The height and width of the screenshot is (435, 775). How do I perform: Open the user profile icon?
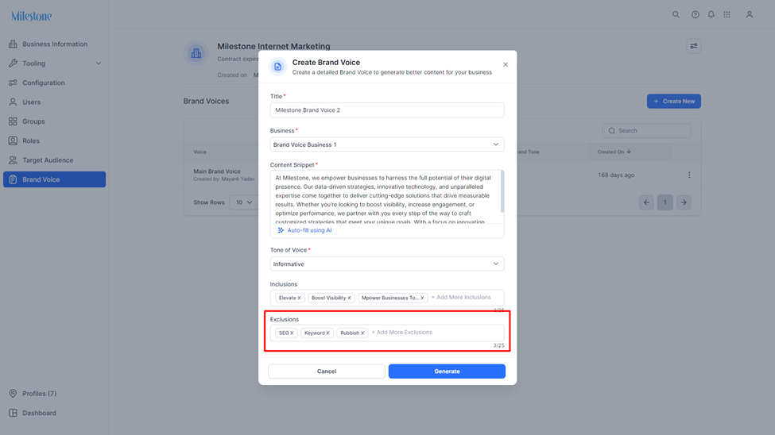click(750, 15)
